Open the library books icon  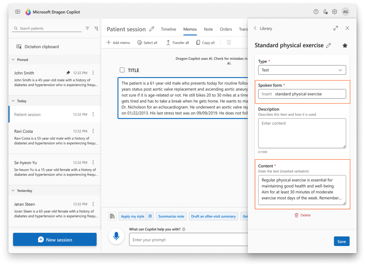pyautogui.click(x=112, y=216)
